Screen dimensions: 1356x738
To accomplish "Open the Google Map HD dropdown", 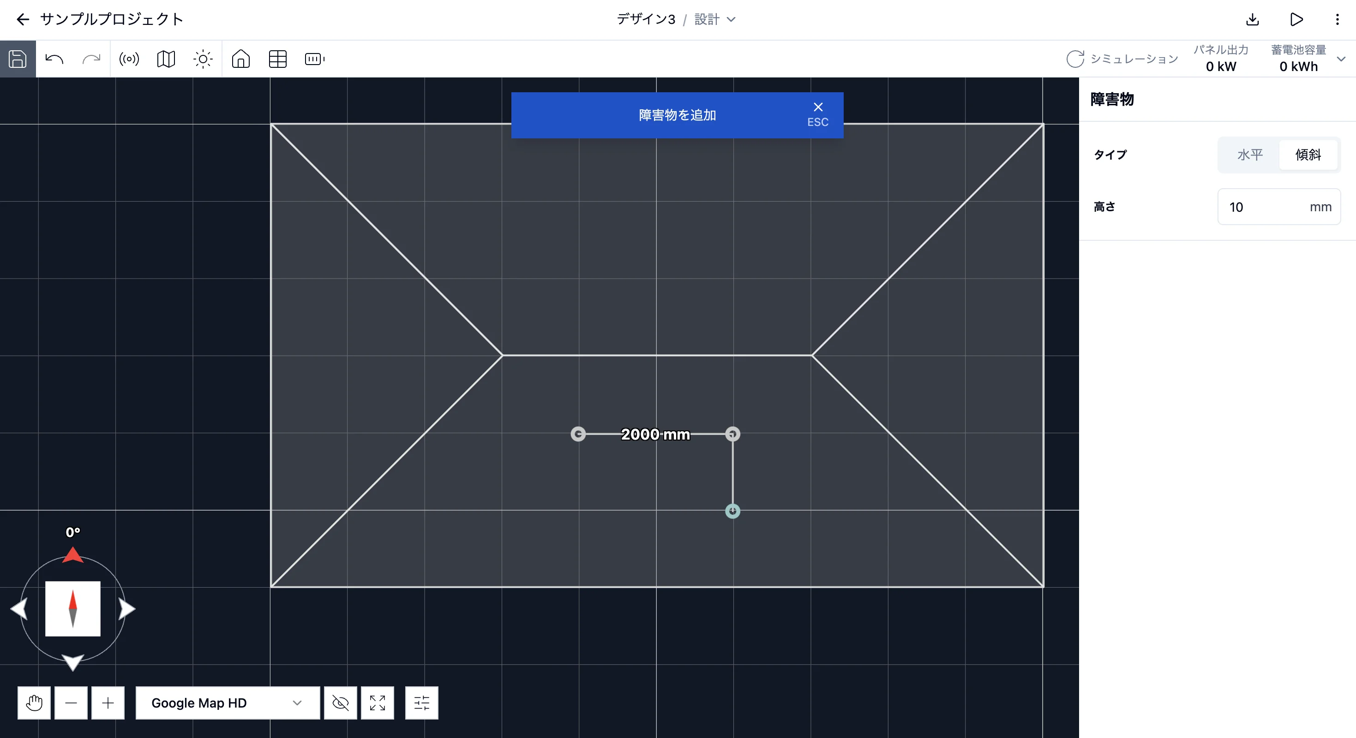I will [x=228, y=703].
